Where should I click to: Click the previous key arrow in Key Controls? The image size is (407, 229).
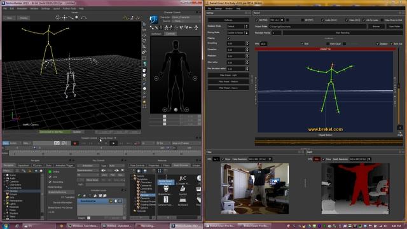103,170
